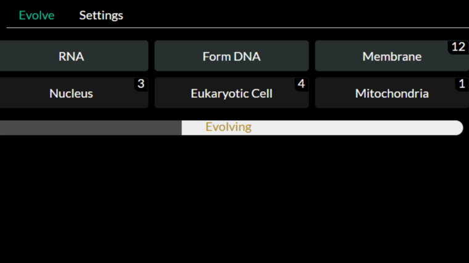Viewport: 469px width, 263px height.
Task: Purchase a Membrane upgrade
Action: [391, 57]
